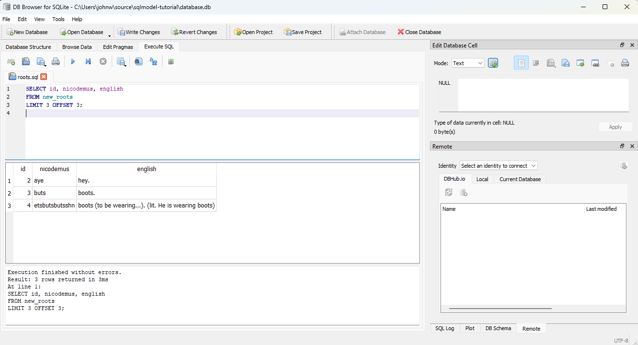Click the find text binoculars icon
This screenshot has height=345, width=638.
139,61
